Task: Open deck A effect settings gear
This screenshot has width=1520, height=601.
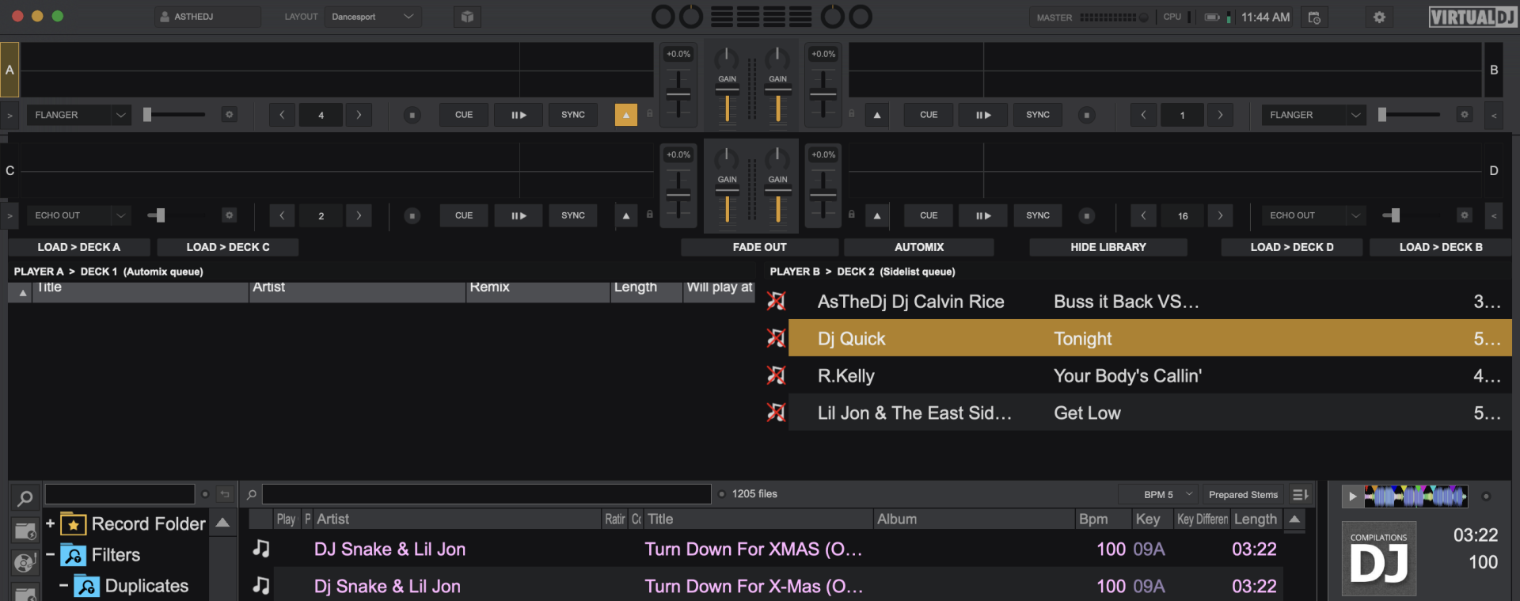Action: pyautogui.click(x=229, y=115)
